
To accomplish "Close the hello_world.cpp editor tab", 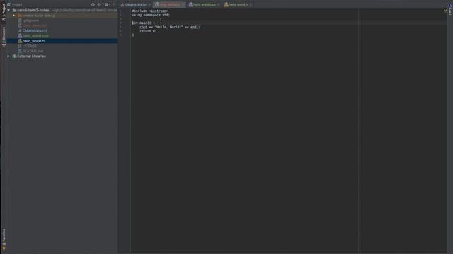I will [x=219, y=5].
